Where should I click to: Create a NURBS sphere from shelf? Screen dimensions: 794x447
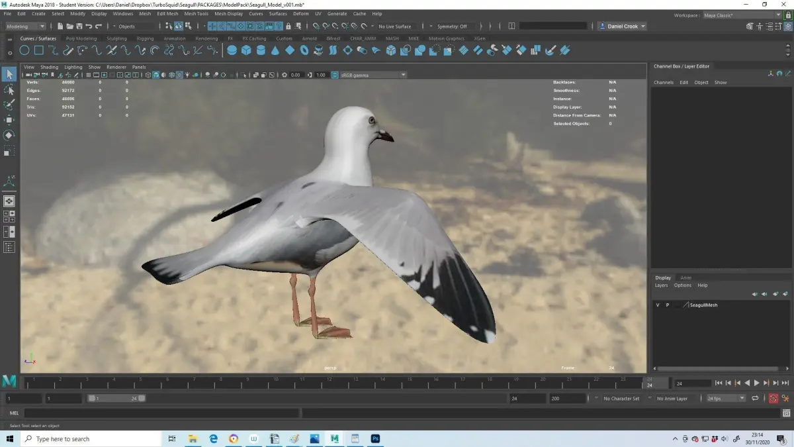click(x=232, y=50)
